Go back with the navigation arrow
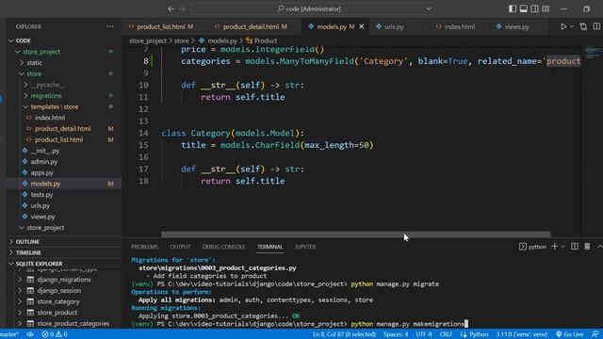Image resolution: width=603 pixels, height=339 pixels. [x=171, y=8]
